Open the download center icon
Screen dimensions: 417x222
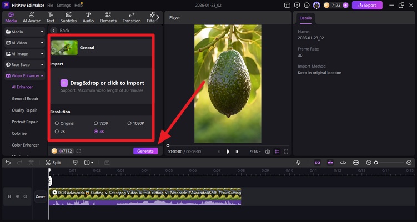coord(307,6)
